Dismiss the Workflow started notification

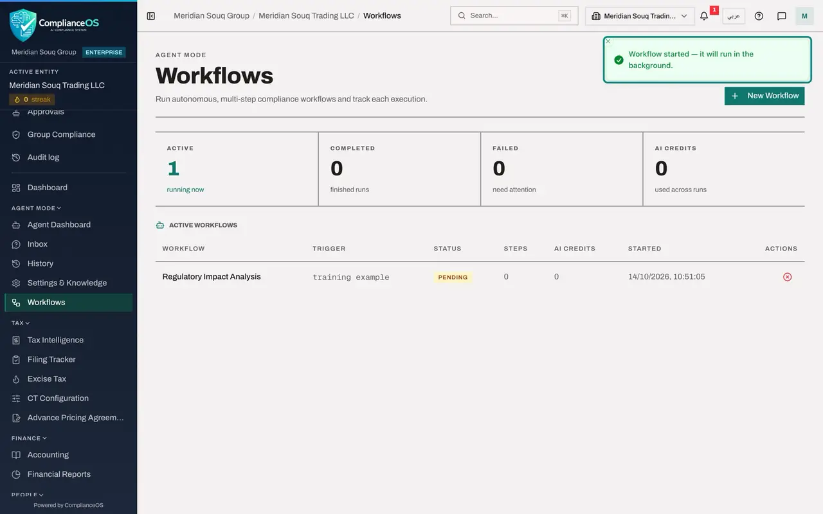[x=608, y=41]
